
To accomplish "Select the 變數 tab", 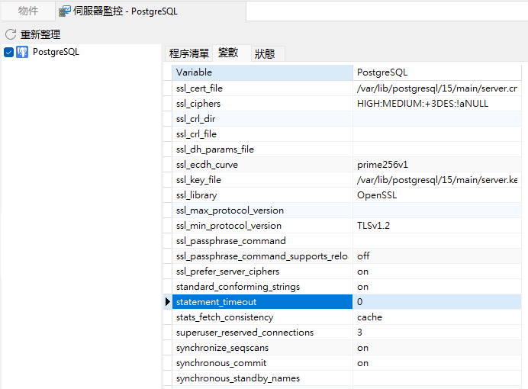I will click(228, 53).
